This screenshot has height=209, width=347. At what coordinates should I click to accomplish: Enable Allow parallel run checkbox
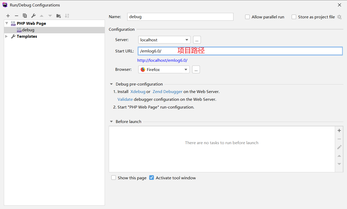coord(247,17)
